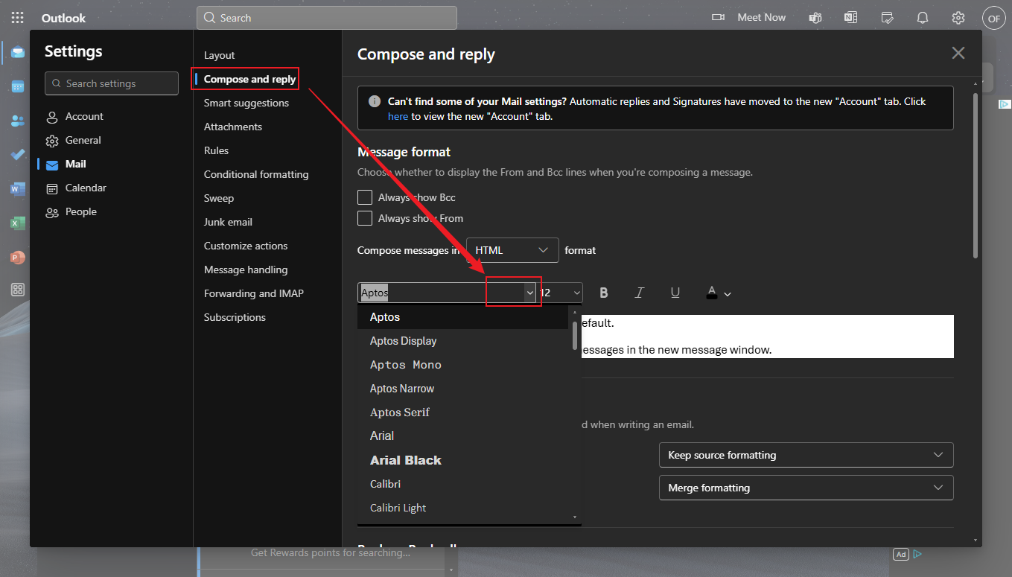
Task: Click the Bold formatting icon
Action: click(604, 293)
